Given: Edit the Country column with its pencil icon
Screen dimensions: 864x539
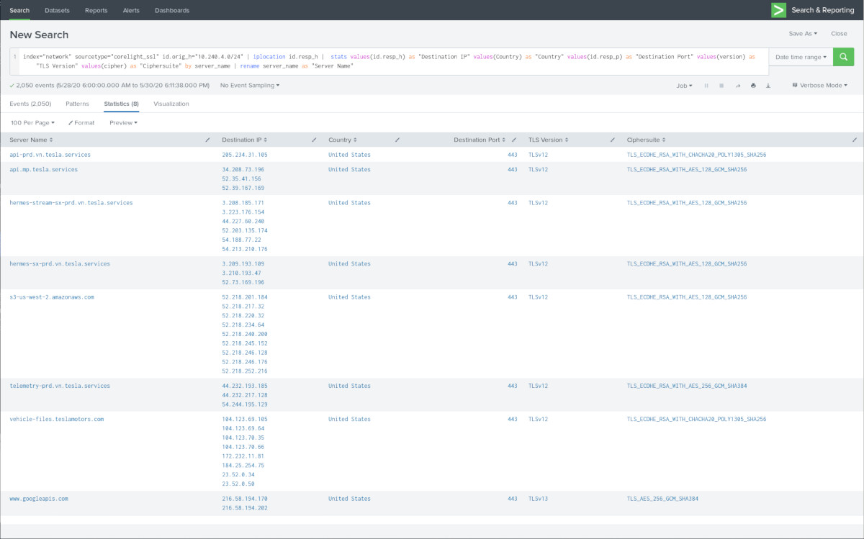Looking at the screenshot, I should (397, 140).
